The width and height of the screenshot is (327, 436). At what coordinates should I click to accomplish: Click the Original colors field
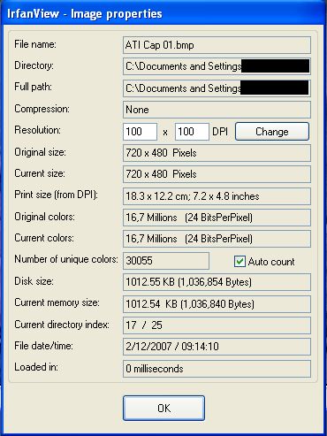[217, 218]
